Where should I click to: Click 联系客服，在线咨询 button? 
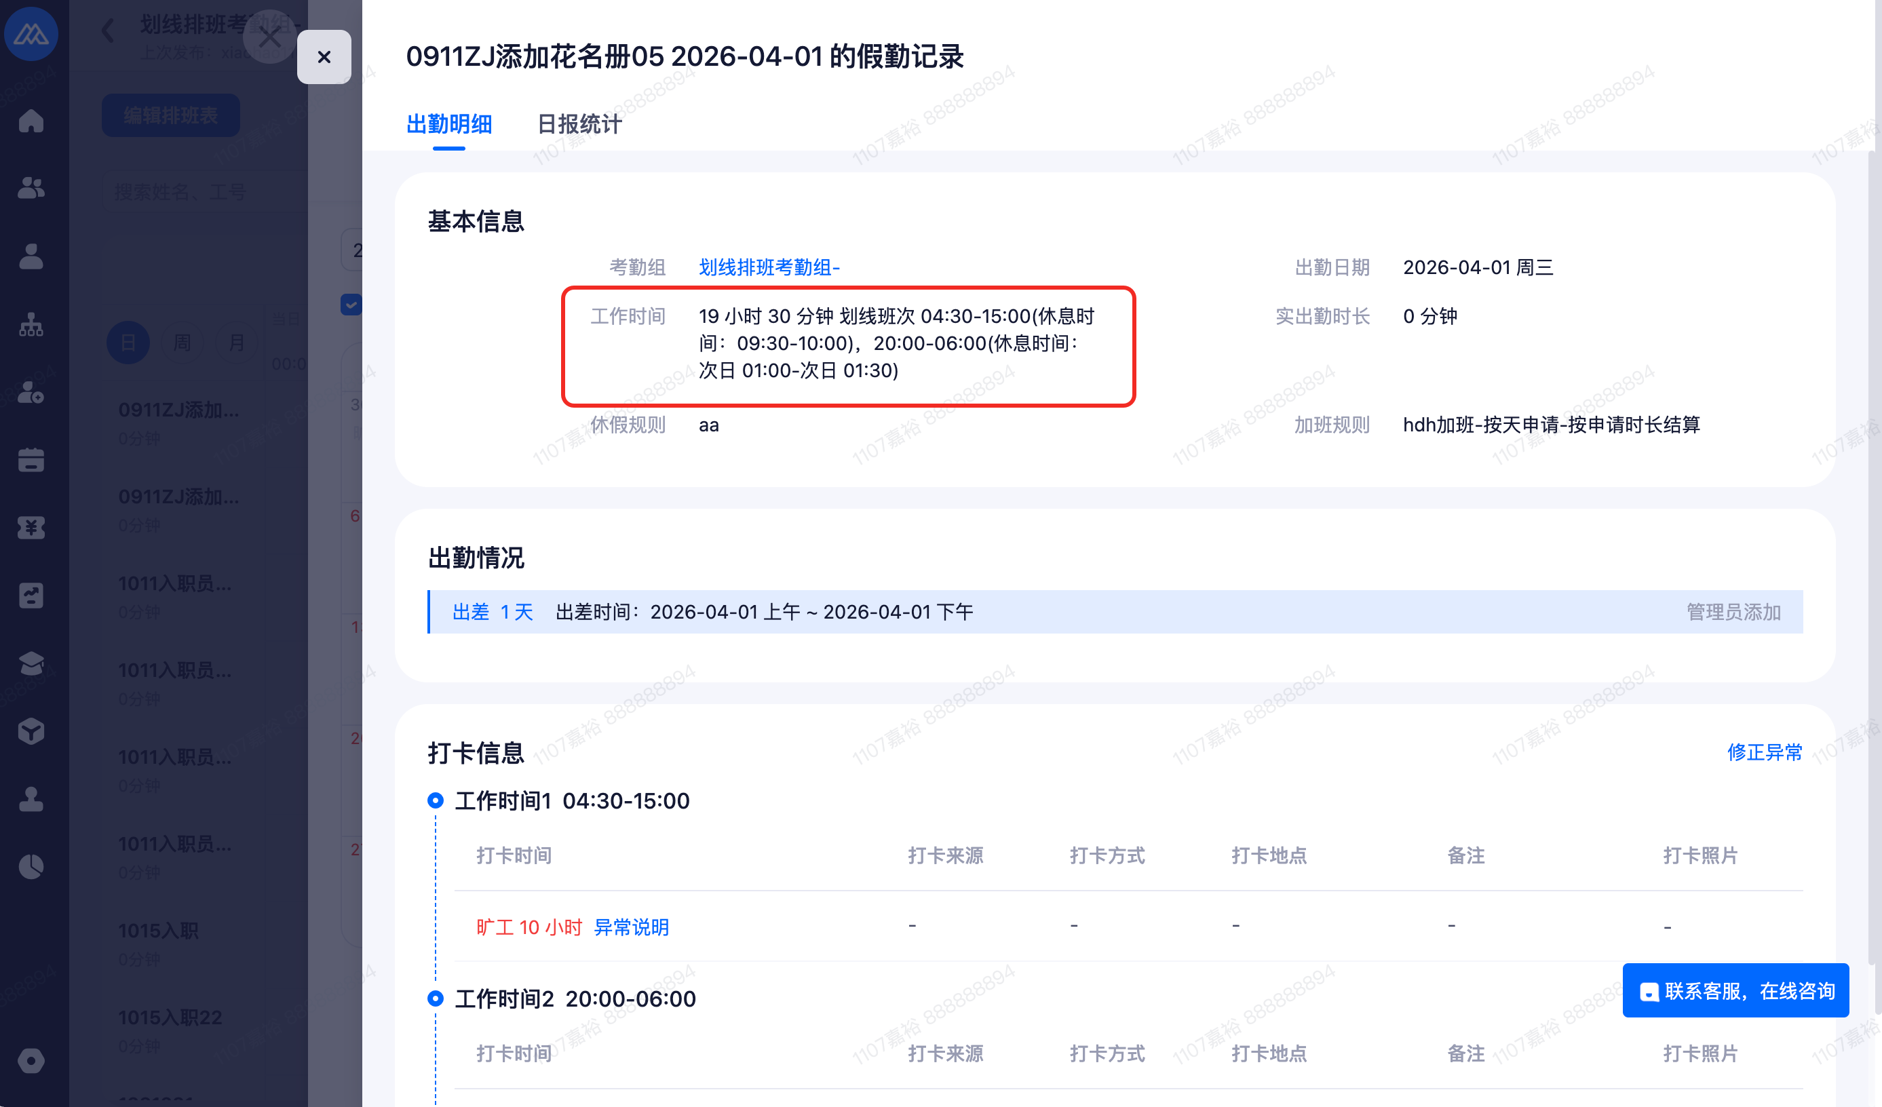pyautogui.click(x=1735, y=990)
